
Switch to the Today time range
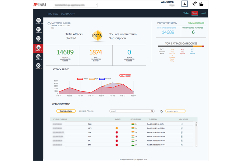(186, 13)
